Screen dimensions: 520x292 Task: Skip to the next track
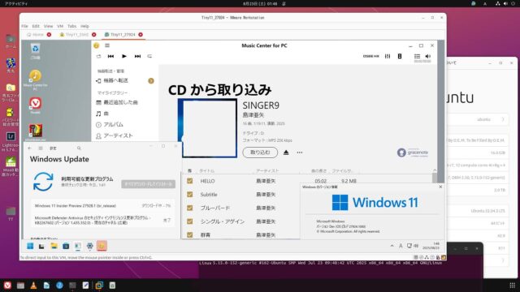(137, 56)
